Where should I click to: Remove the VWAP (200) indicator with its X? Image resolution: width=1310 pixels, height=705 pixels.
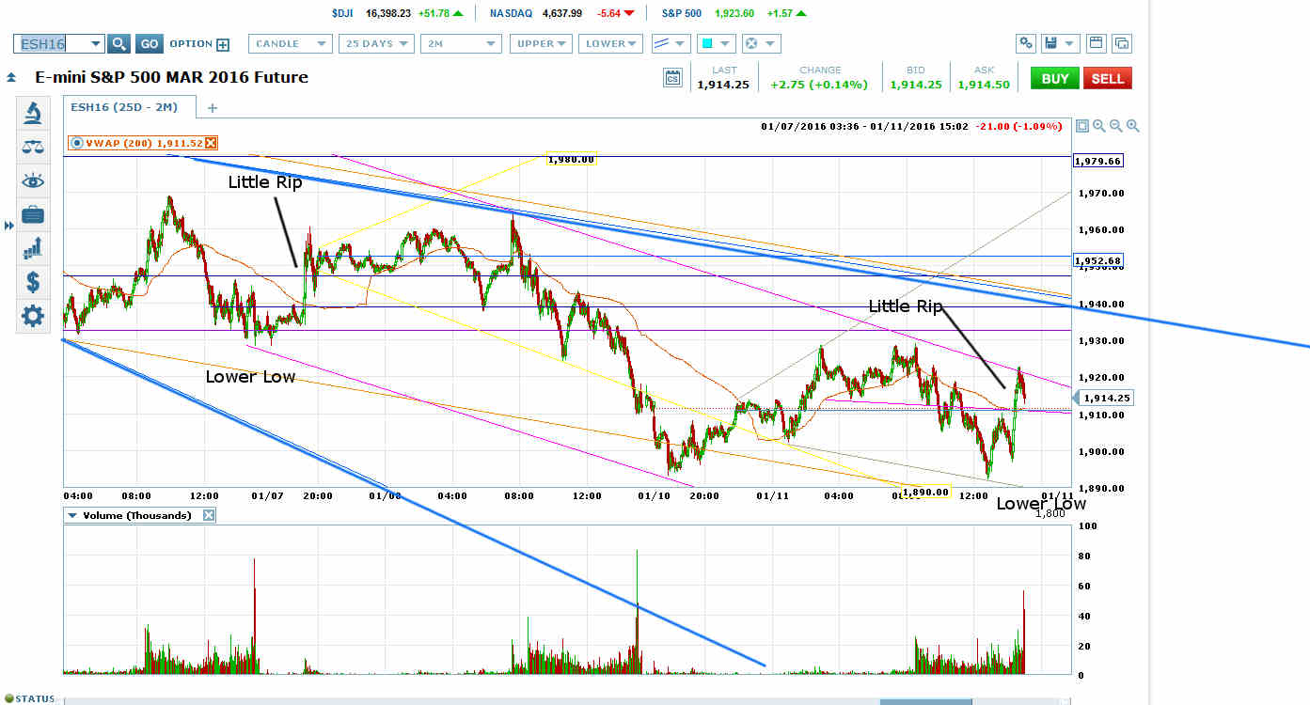[x=211, y=143]
